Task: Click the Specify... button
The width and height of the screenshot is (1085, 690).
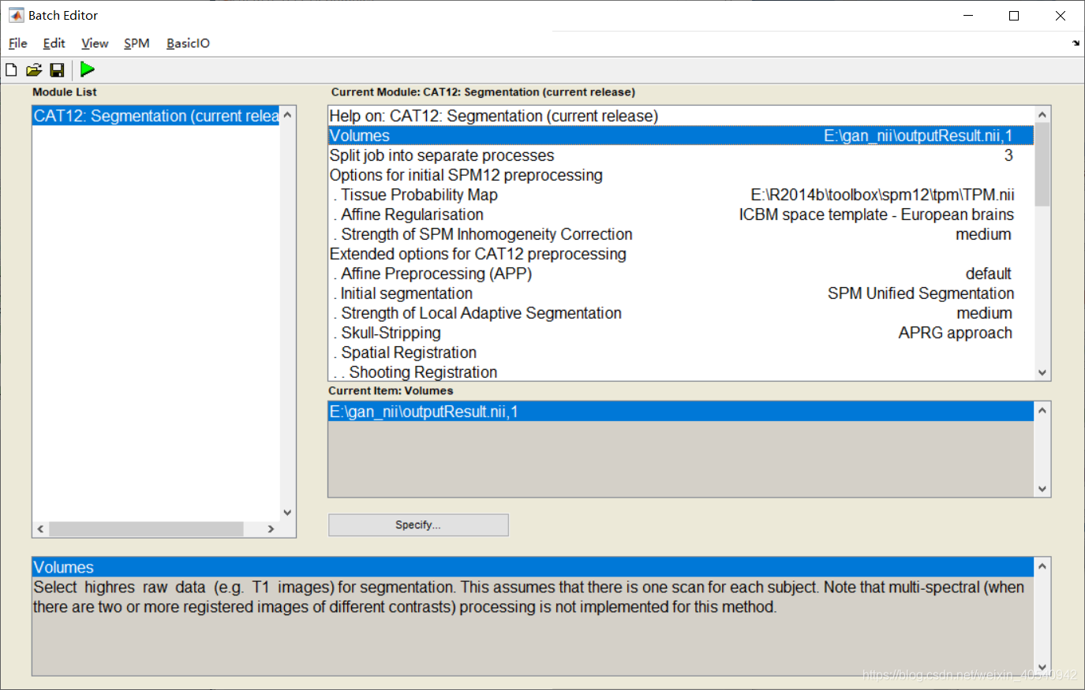Action: pyautogui.click(x=418, y=525)
